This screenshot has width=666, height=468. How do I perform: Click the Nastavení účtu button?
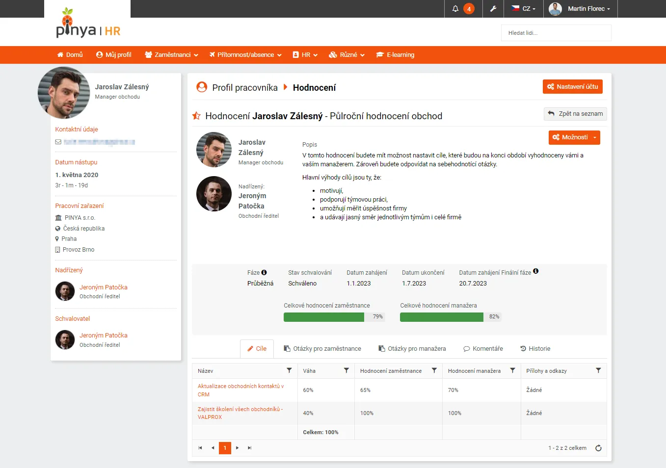573,87
